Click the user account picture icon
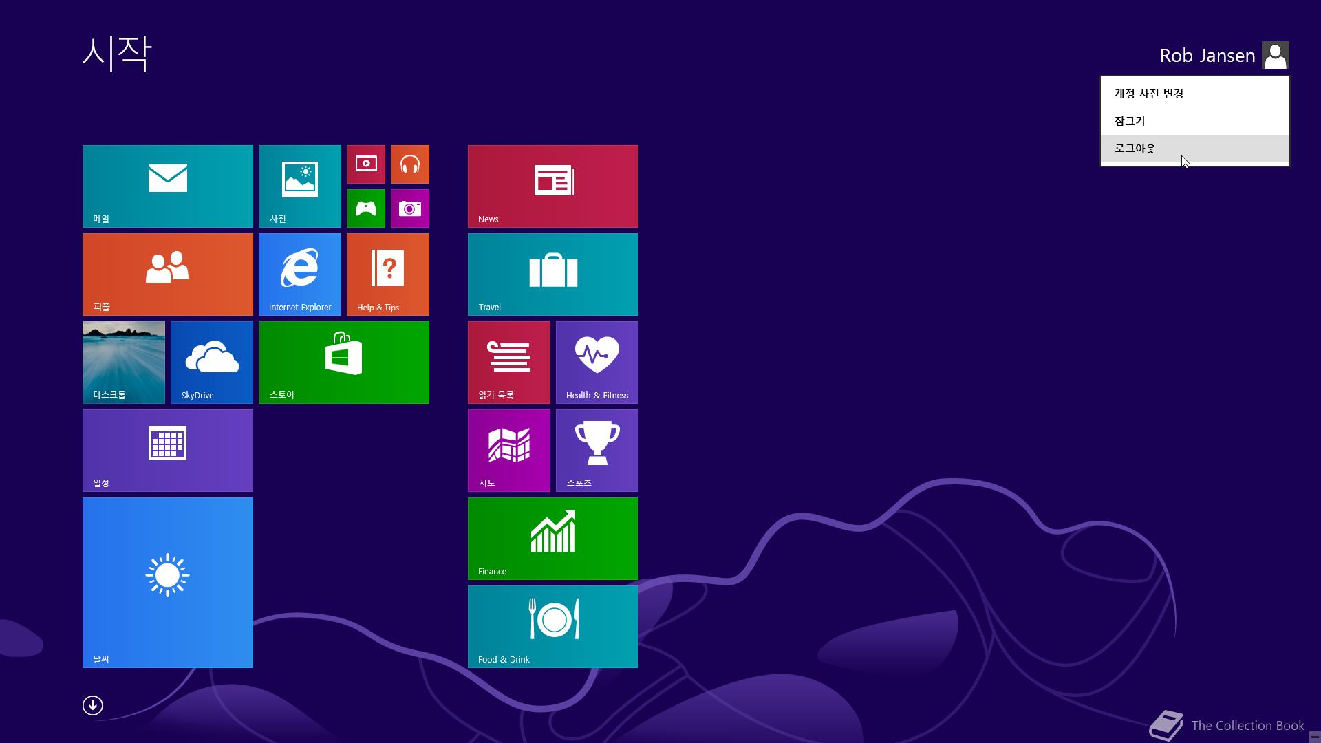The image size is (1321, 743). (x=1276, y=55)
